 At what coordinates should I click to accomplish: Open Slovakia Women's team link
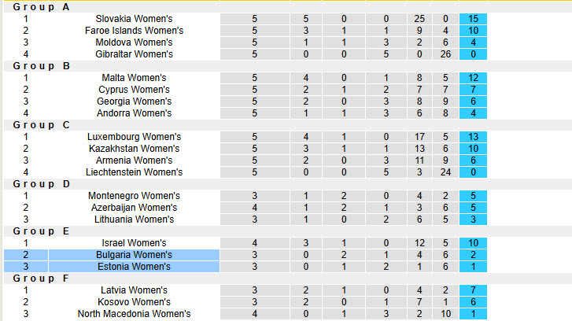tap(134, 19)
